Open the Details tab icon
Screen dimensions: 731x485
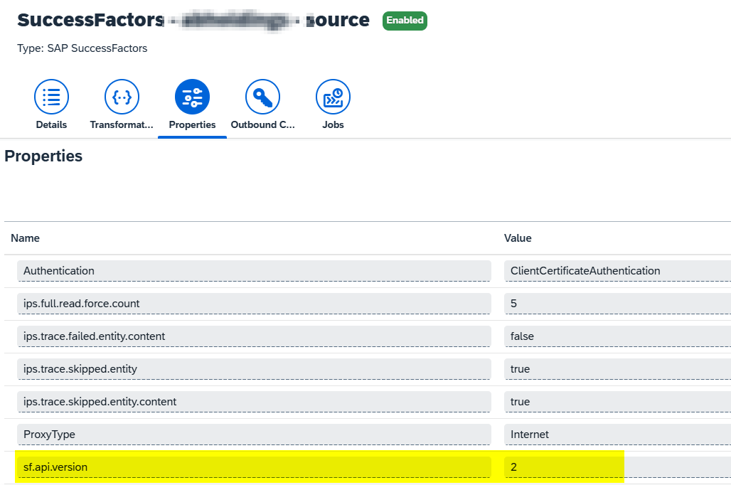click(x=51, y=97)
